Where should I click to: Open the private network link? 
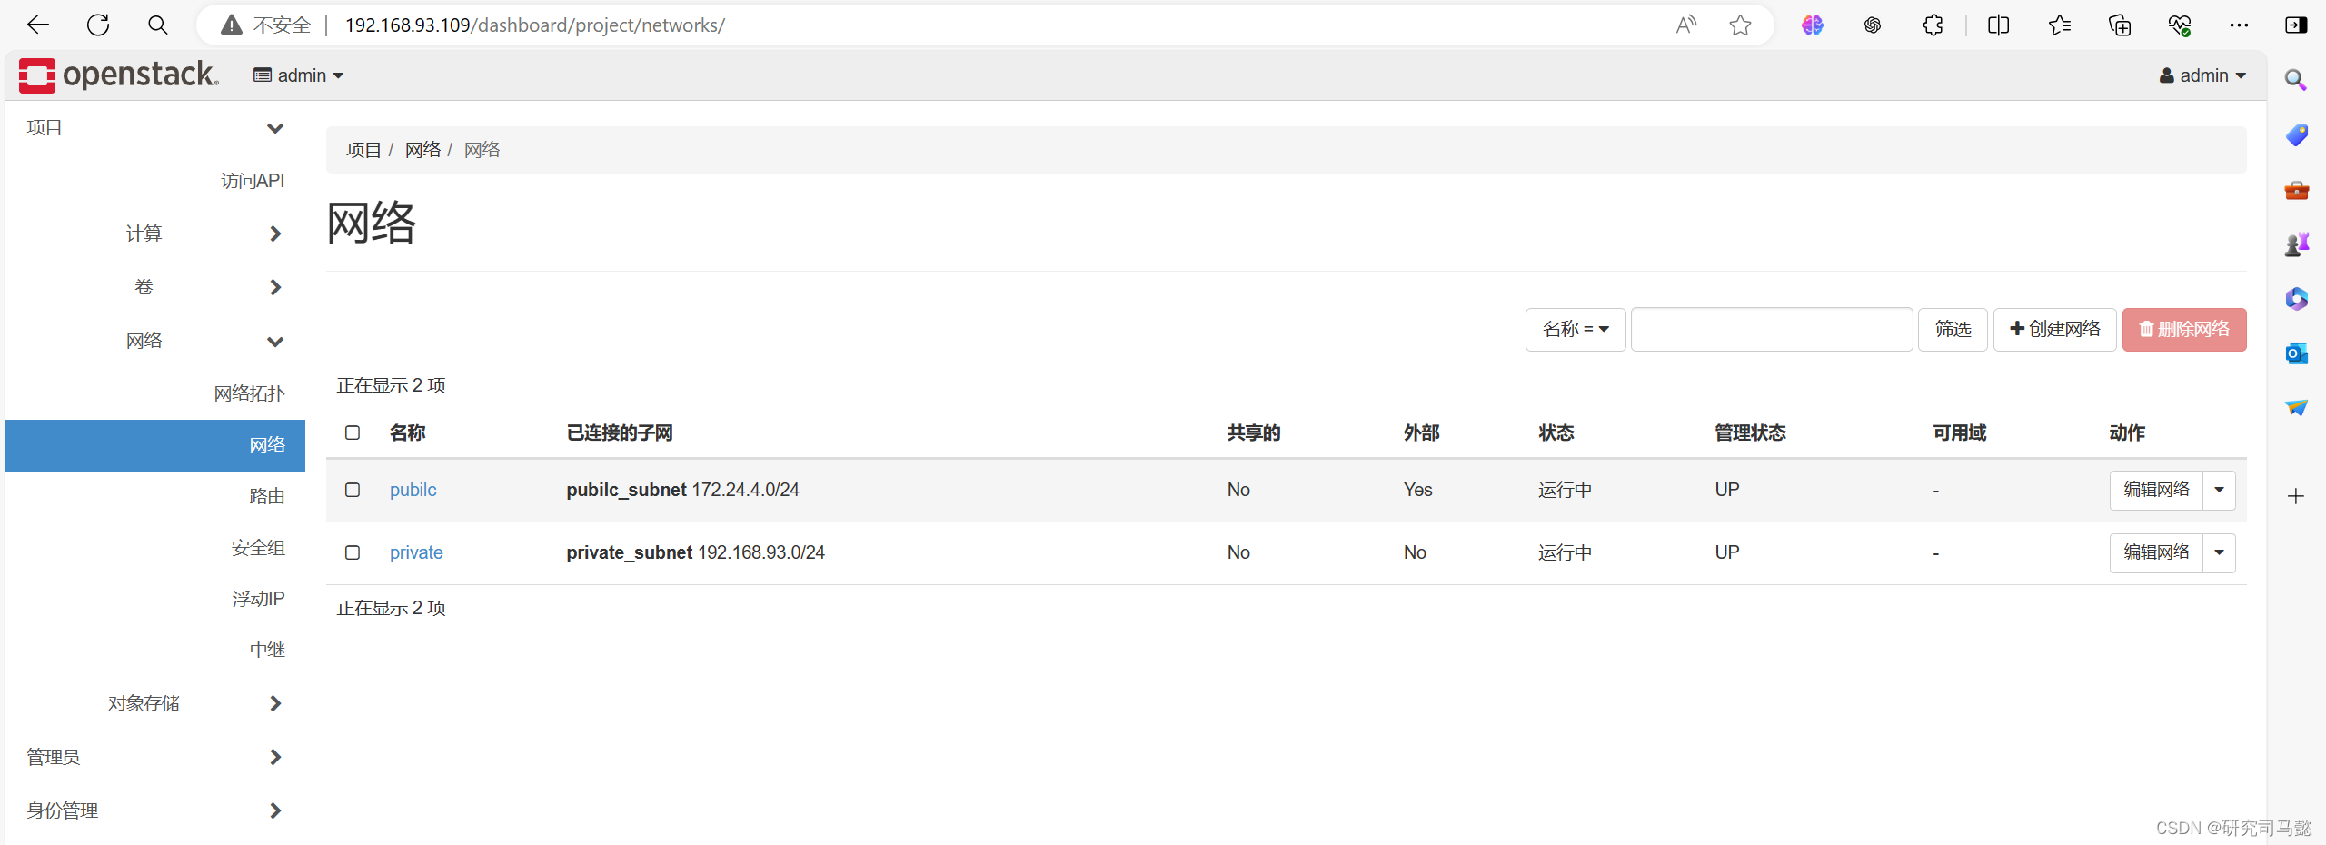tap(416, 552)
